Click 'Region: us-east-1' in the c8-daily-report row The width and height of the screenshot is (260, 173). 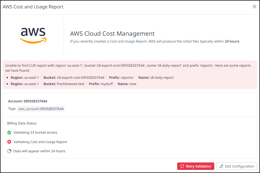pyautogui.click(x=25, y=78)
